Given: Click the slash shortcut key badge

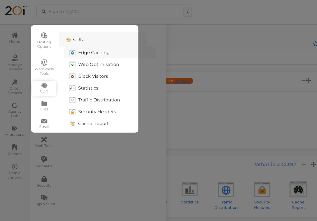Looking at the screenshot, I should [x=188, y=12].
